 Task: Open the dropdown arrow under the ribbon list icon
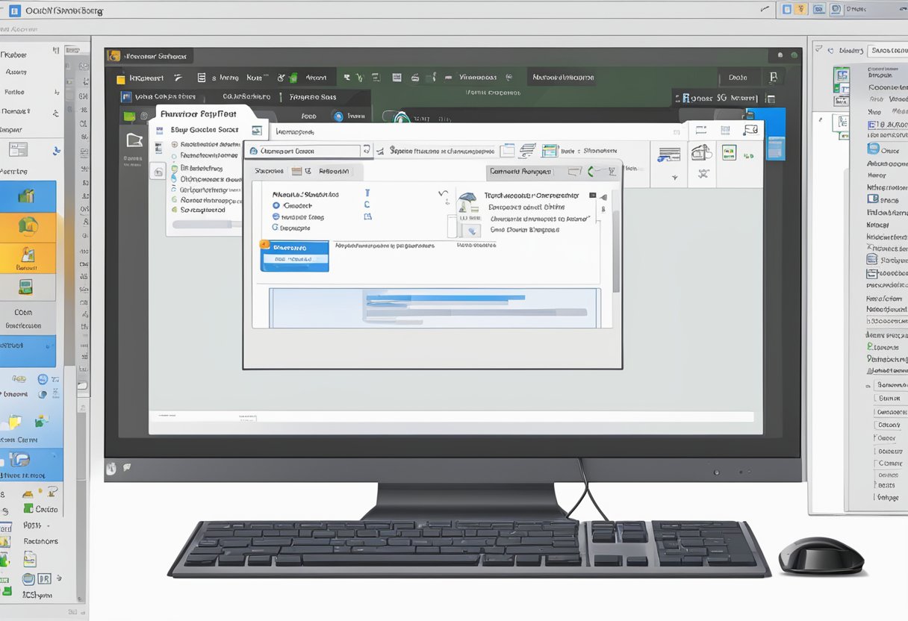(674, 178)
